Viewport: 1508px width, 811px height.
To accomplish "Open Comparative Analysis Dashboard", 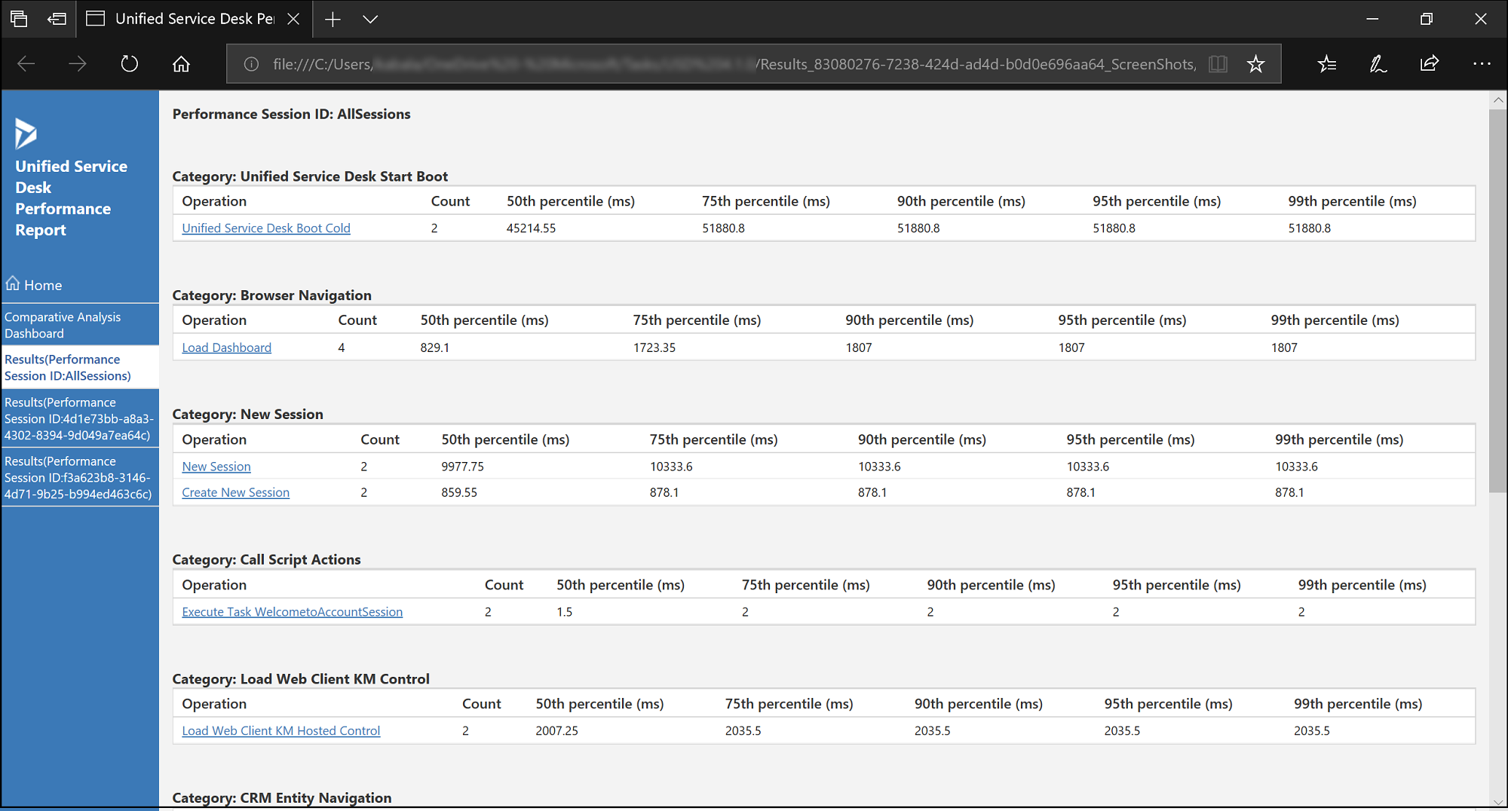I will [63, 324].
